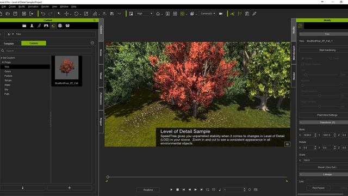Click the Import icon in the toolbar
The width and height of the screenshot is (348, 196).
pos(24,14)
